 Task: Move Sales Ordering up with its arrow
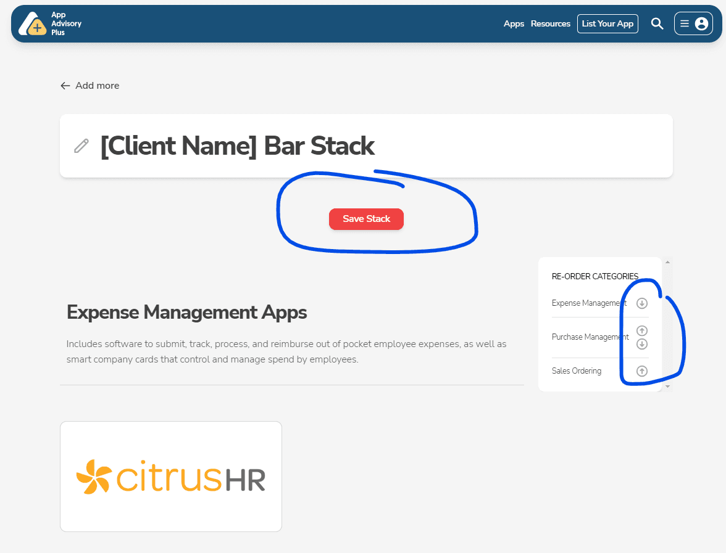[x=642, y=371]
